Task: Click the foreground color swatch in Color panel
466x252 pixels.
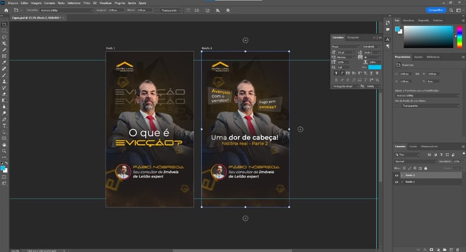Action: pyautogui.click(x=397, y=29)
